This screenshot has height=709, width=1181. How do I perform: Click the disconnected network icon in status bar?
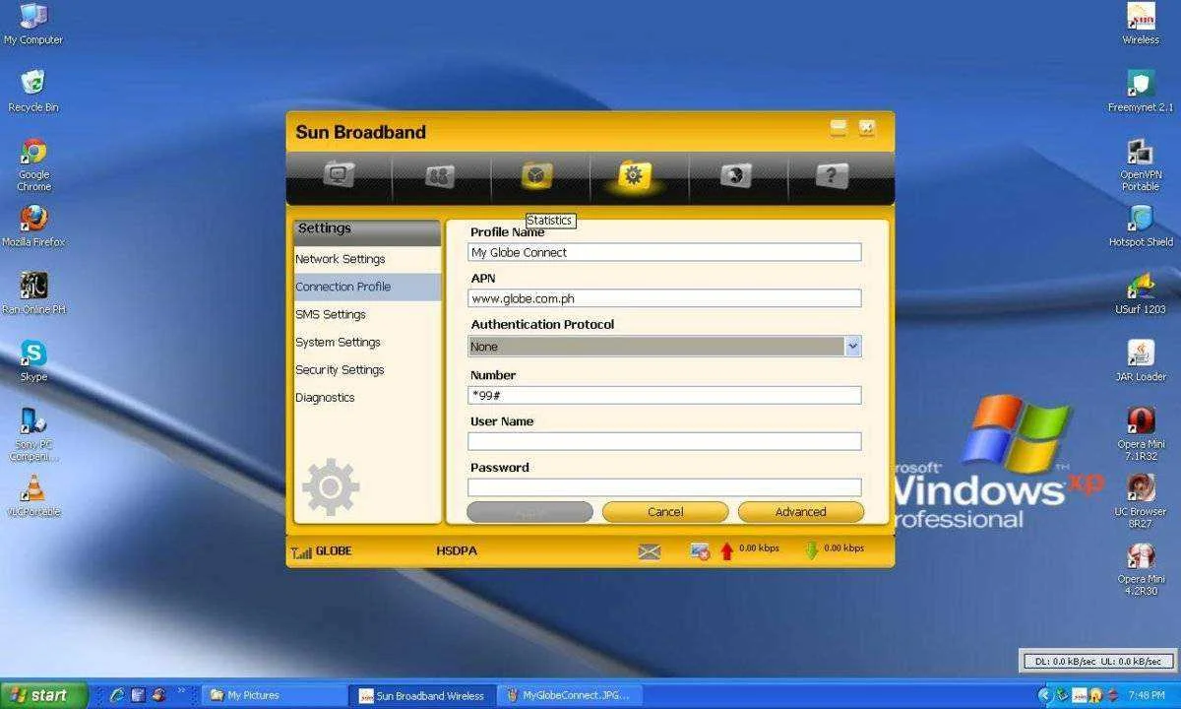tap(700, 551)
